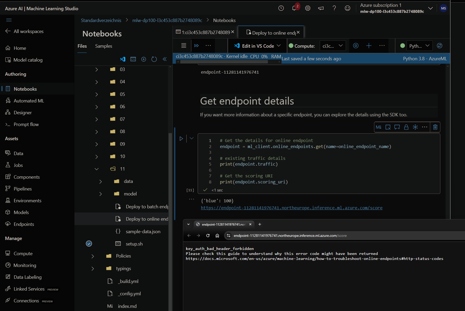
Task: Restart kernel with refresh icon
Action: point(440,46)
